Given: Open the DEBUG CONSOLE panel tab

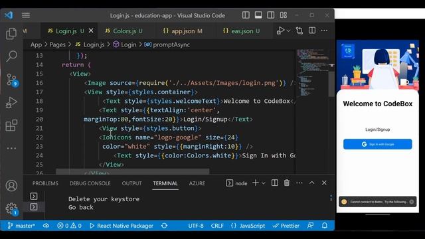Looking at the screenshot, I should click(x=90, y=183).
